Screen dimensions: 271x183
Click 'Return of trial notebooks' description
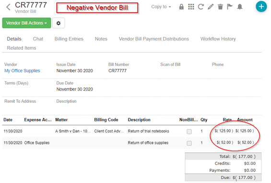149,131
